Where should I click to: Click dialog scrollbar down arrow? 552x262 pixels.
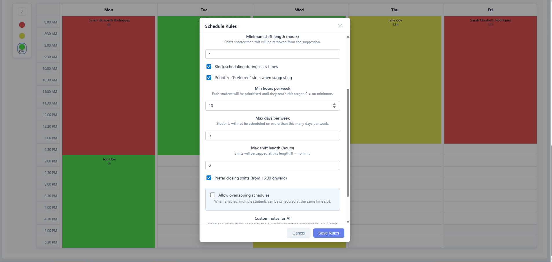[x=348, y=222]
